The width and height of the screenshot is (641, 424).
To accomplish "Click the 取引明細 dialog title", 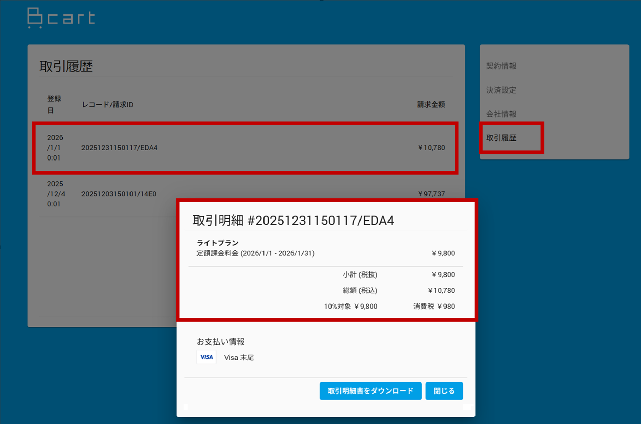I will pos(293,220).
